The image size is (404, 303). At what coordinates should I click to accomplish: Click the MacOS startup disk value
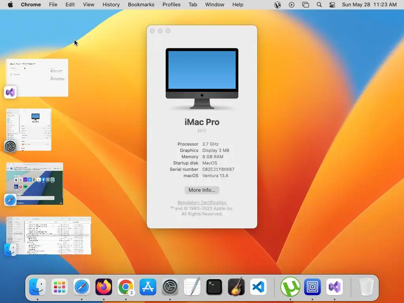(x=210, y=163)
